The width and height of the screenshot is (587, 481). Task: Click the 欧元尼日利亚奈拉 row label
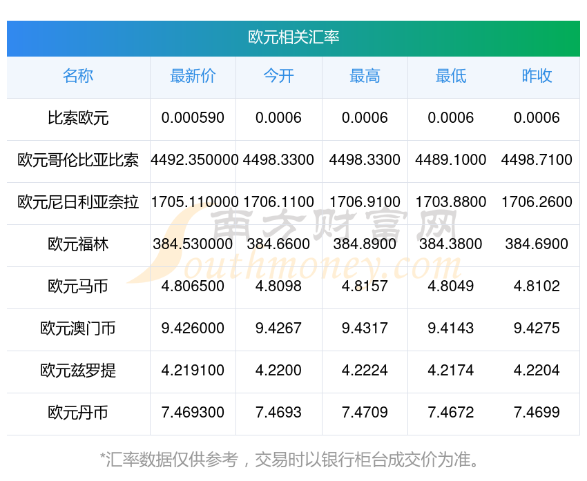click(78, 202)
